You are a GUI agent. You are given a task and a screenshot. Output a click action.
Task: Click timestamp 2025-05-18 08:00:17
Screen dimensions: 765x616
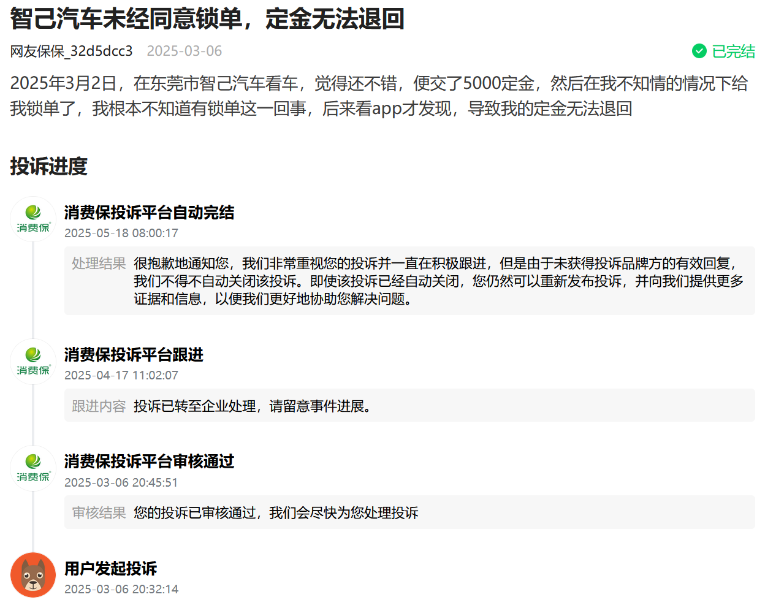pos(121,233)
